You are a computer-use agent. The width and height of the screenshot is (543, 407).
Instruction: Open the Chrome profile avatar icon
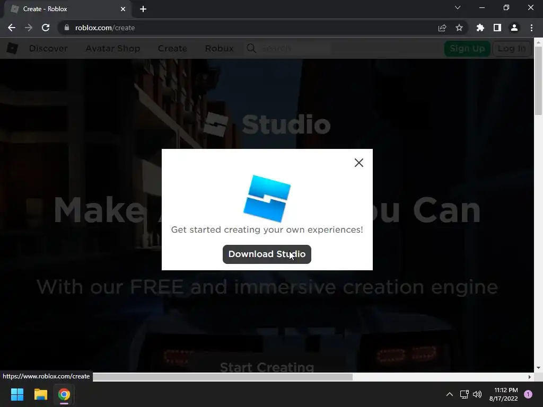pyautogui.click(x=514, y=28)
